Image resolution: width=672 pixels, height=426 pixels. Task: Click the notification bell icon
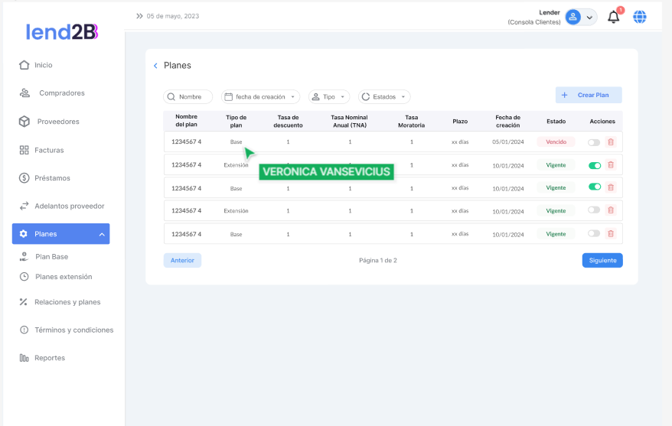(x=613, y=17)
